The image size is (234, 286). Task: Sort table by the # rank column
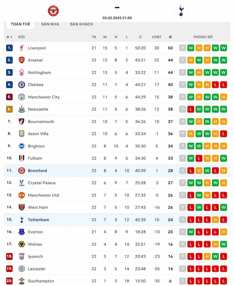coord(9,37)
